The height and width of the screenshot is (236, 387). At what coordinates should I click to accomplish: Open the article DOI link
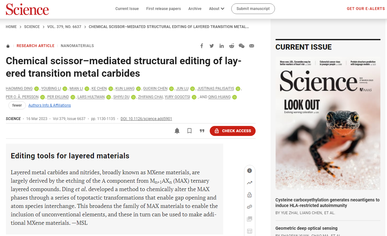[x=146, y=119]
